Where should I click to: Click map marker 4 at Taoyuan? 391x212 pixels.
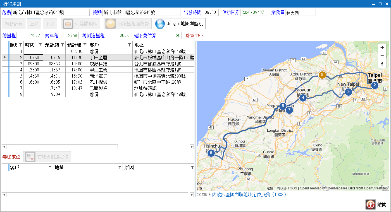pyautogui.click(x=303, y=98)
